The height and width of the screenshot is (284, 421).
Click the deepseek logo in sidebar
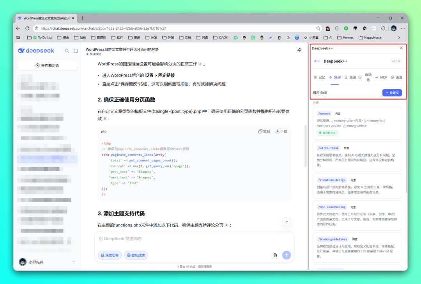click(36, 51)
